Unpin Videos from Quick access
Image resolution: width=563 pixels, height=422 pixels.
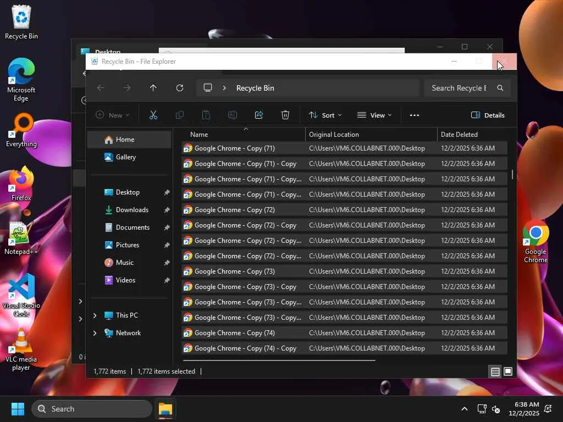167,280
